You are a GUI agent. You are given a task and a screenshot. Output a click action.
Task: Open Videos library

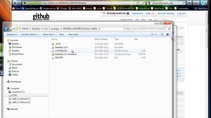[x=15, y=75]
